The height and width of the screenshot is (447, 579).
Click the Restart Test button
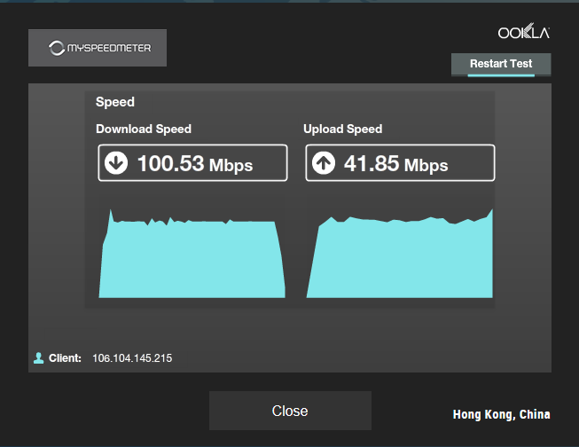coord(501,64)
